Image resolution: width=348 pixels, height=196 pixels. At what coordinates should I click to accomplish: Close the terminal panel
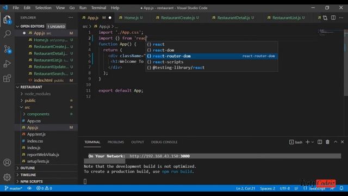[342, 142]
